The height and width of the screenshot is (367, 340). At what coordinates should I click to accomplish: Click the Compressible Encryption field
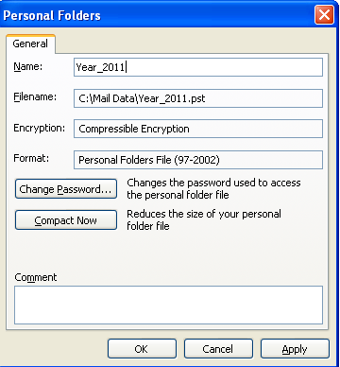click(x=198, y=129)
